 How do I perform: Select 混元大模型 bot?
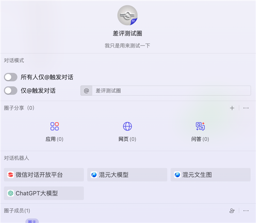pyautogui.click(x=127, y=175)
